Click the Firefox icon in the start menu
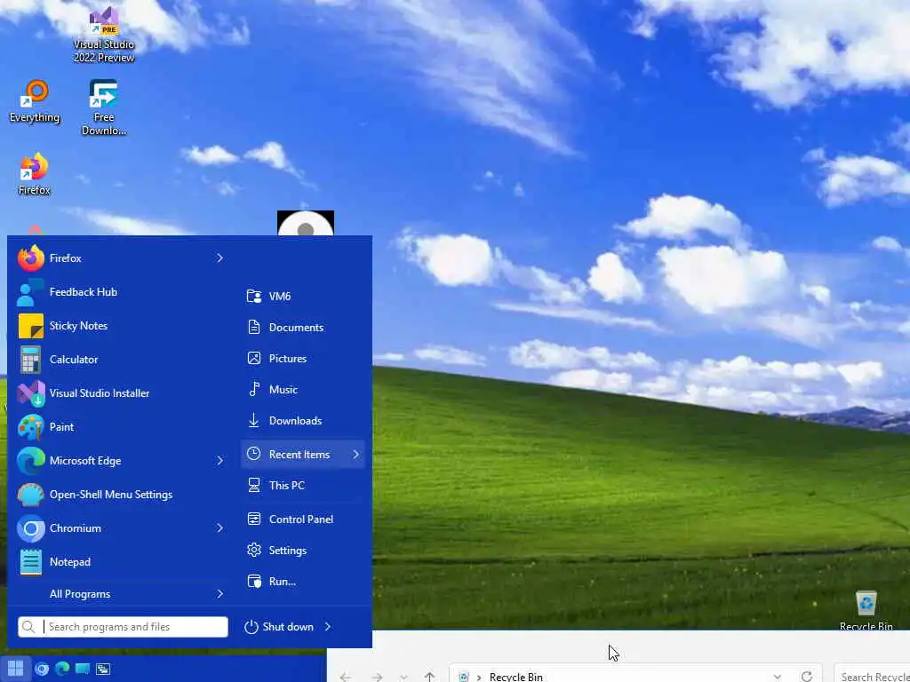Screen dimensions: 910x682 click(x=31, y=258)
